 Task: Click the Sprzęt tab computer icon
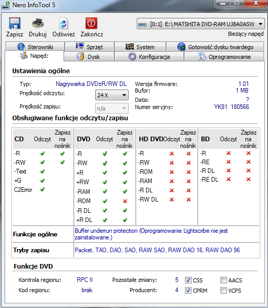(x=80, y=46)
